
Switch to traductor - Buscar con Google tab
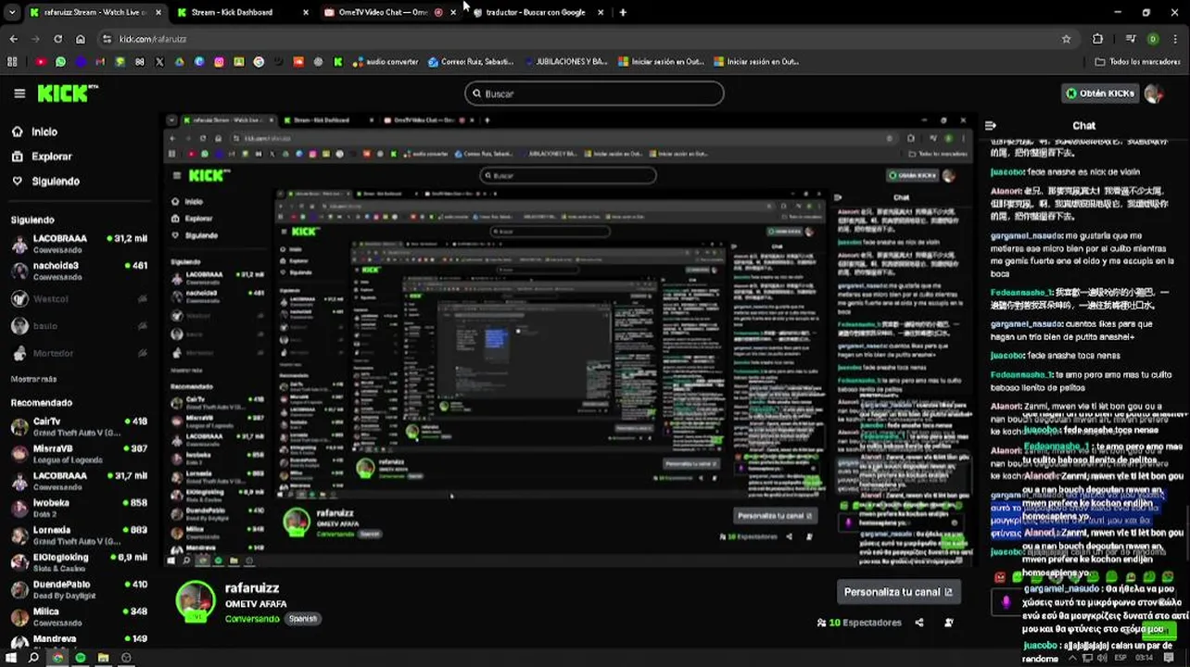pos(538,12)
